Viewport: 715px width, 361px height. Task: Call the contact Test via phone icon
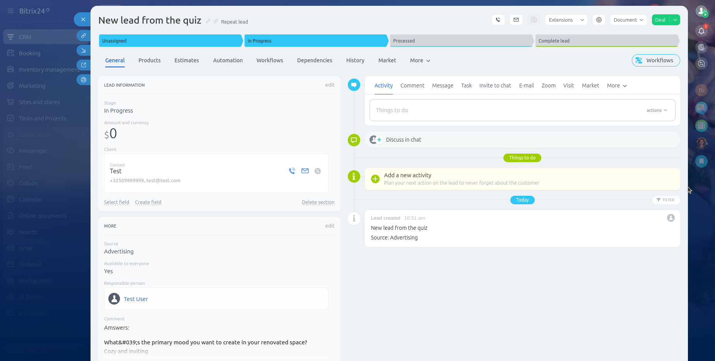point(292,171)
